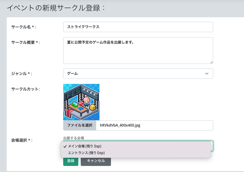Click the 出展する会場 helper text
Image resolution: width=244 pixels, height=172 pixels.
[x=73, y=138]
